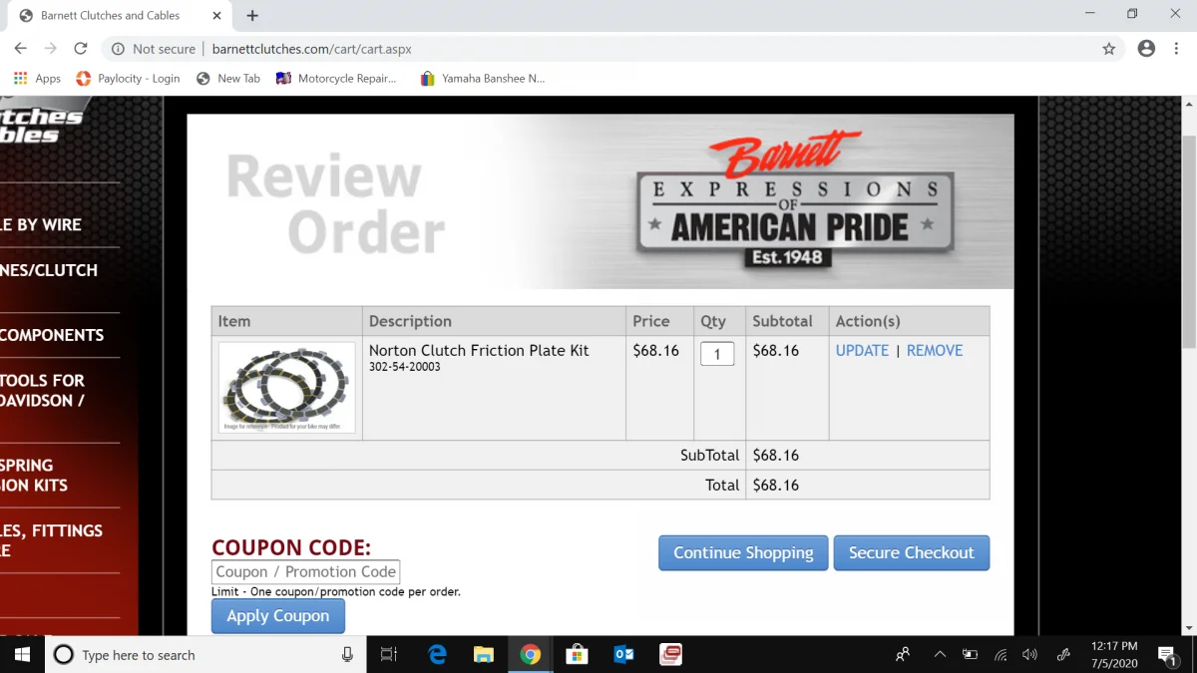Bookmark this page with the star icon
The width and height of the screenshot is (1197, 673).
(x=1108, y=48)
